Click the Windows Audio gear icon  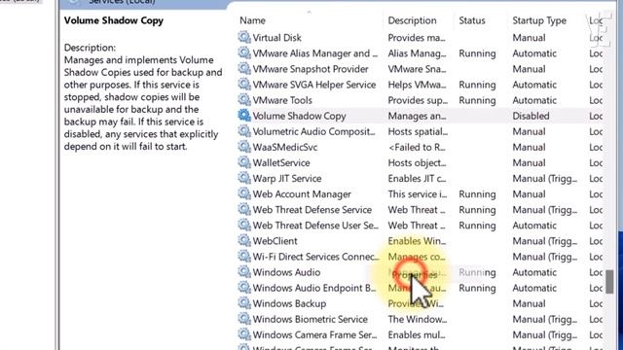click(x=244, y=272)
